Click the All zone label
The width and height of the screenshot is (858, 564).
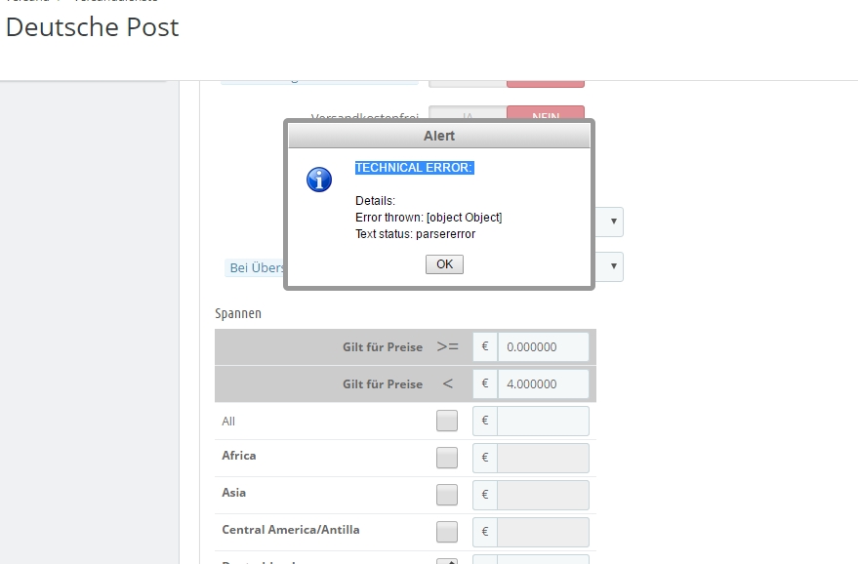point(228,422)
